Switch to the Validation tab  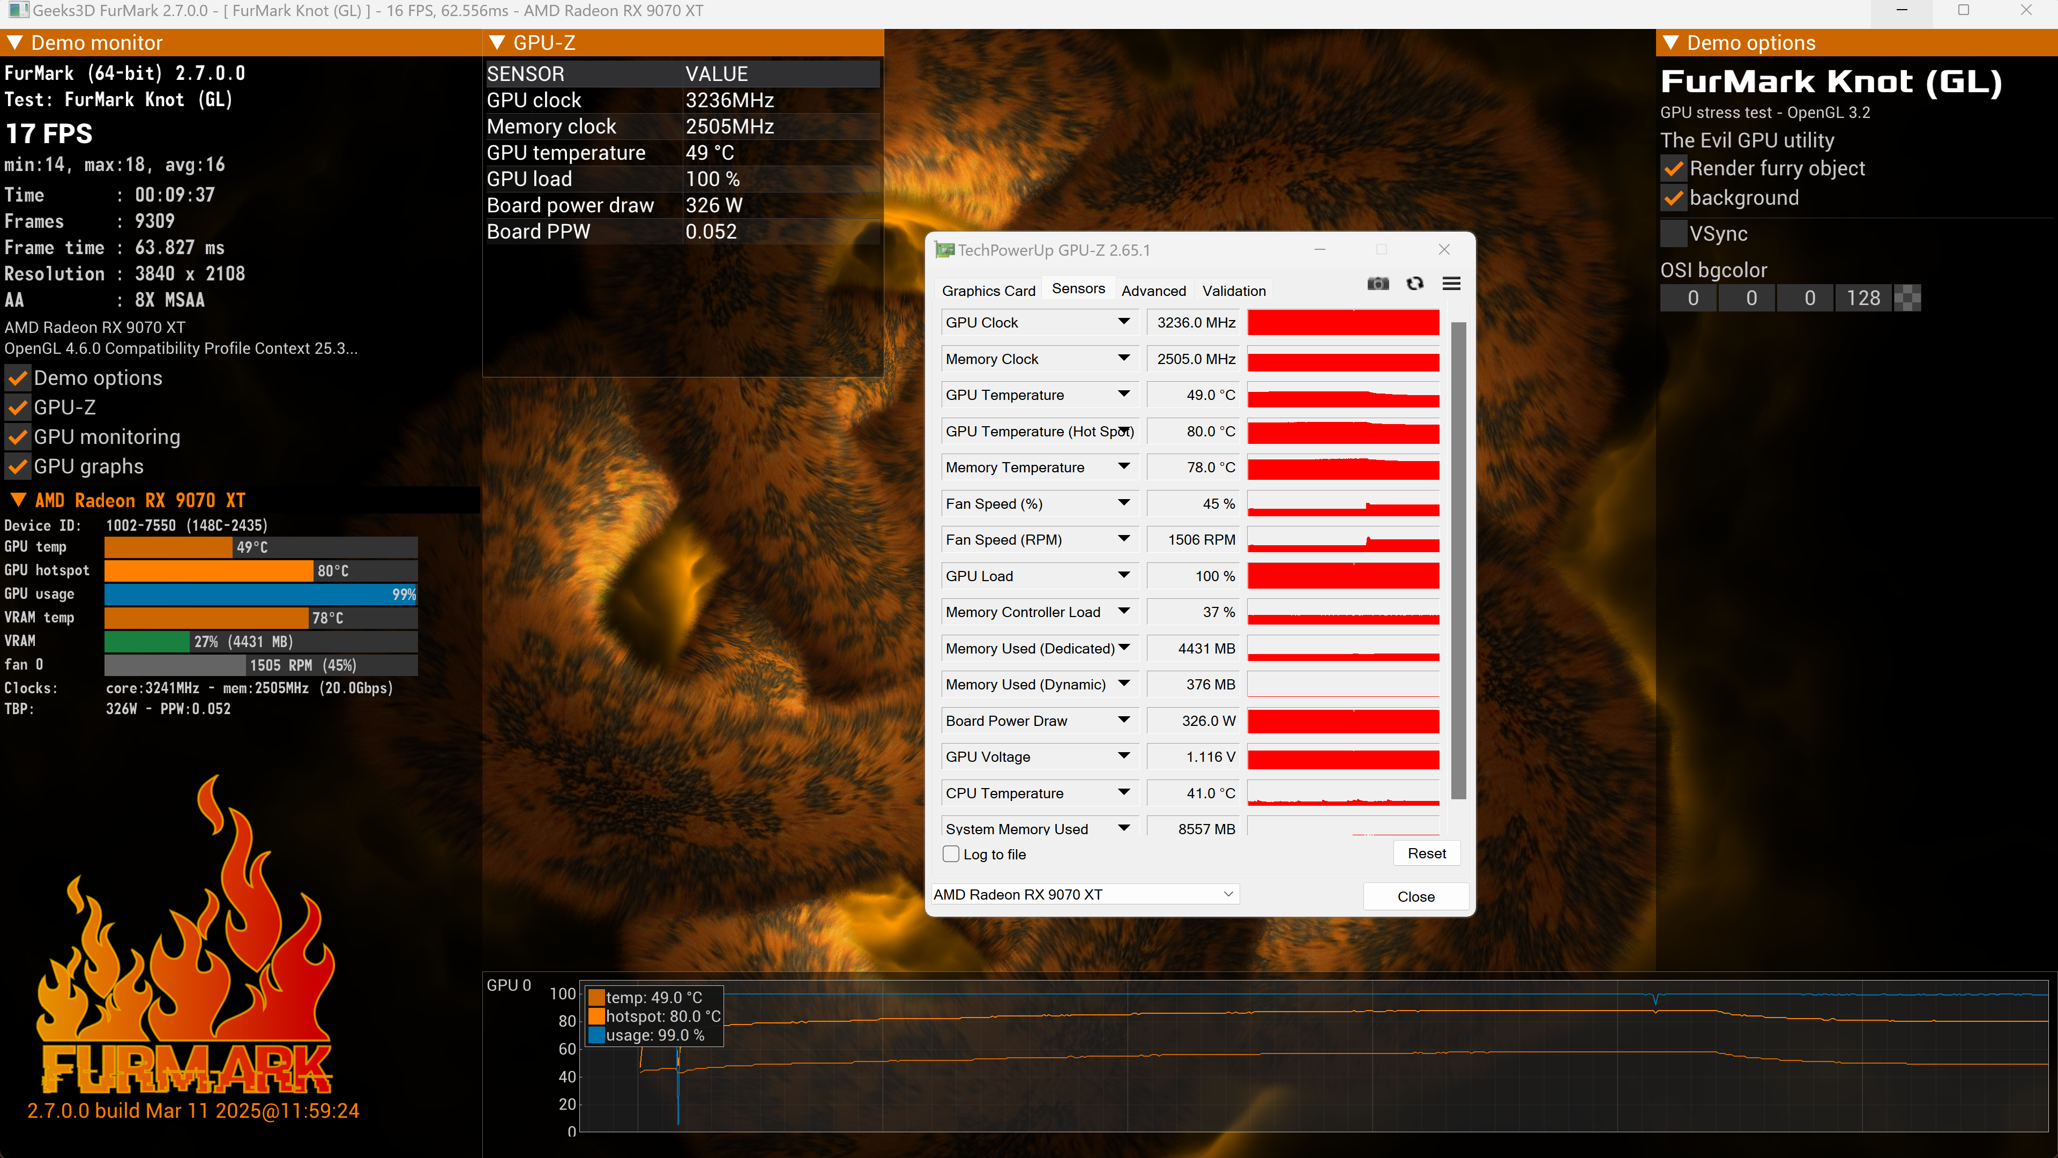(1234, 291)
